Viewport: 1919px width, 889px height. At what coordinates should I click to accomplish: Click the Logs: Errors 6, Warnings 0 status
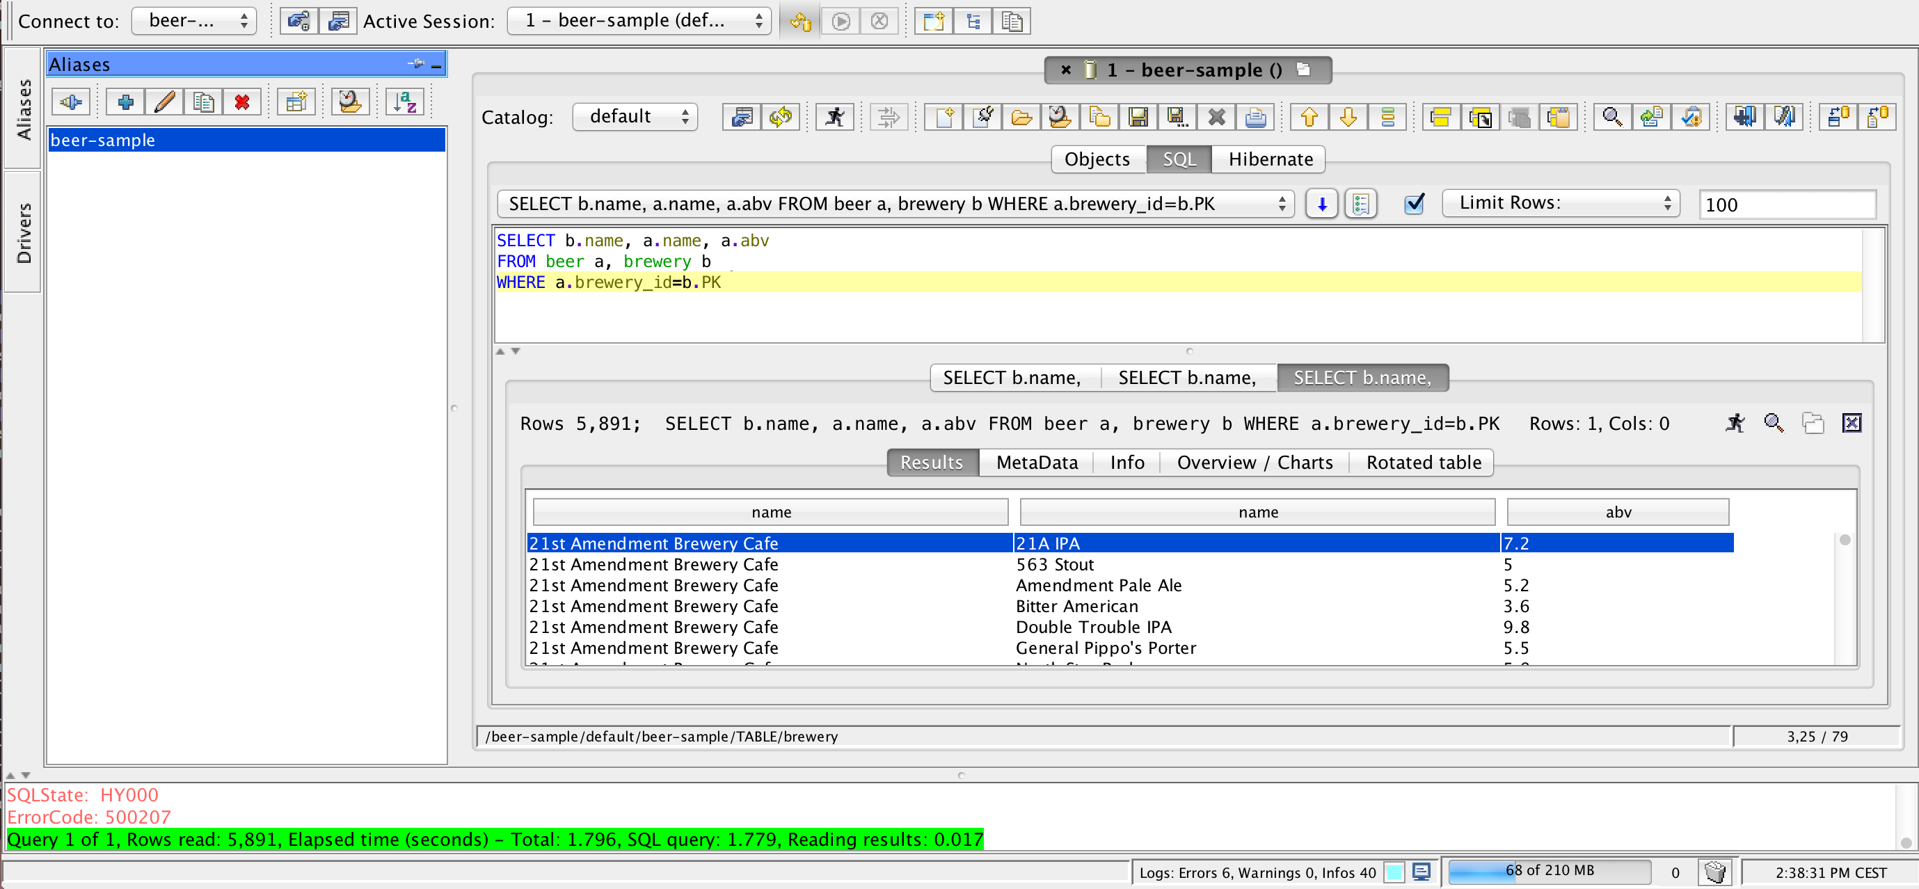click(1257, 872)
